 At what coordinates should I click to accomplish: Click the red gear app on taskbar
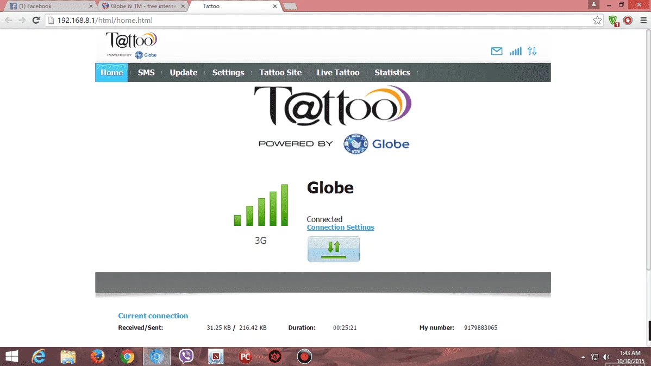point(275,356)
